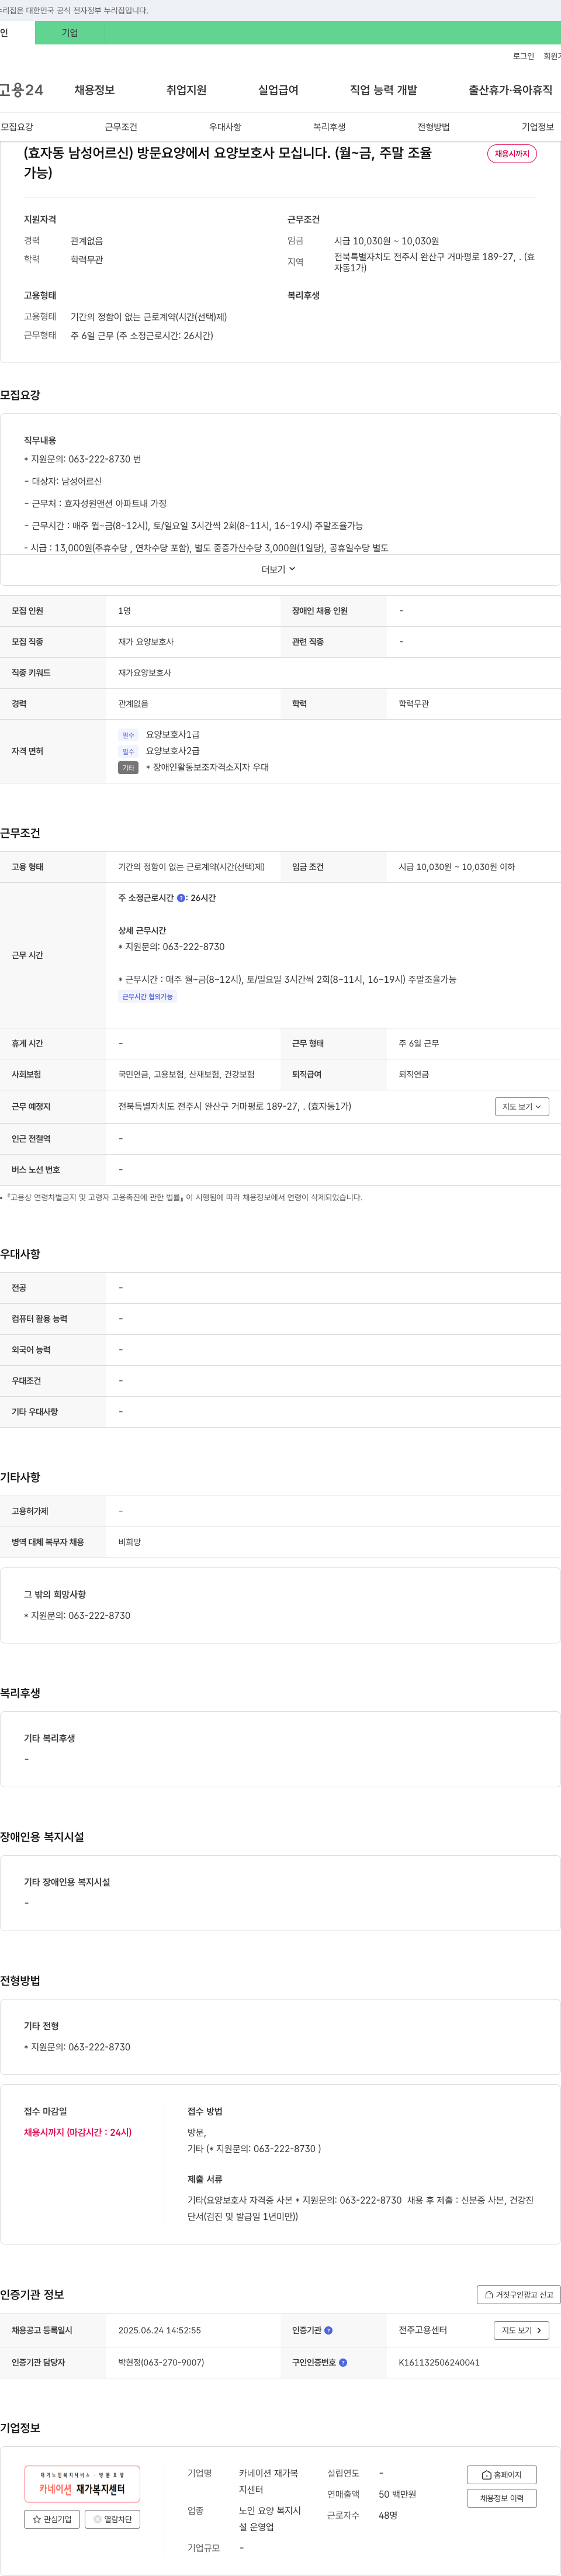Click the 채용시까지 badge near the title
Viewport: 561px width, 2576px height.
(512, 154)
